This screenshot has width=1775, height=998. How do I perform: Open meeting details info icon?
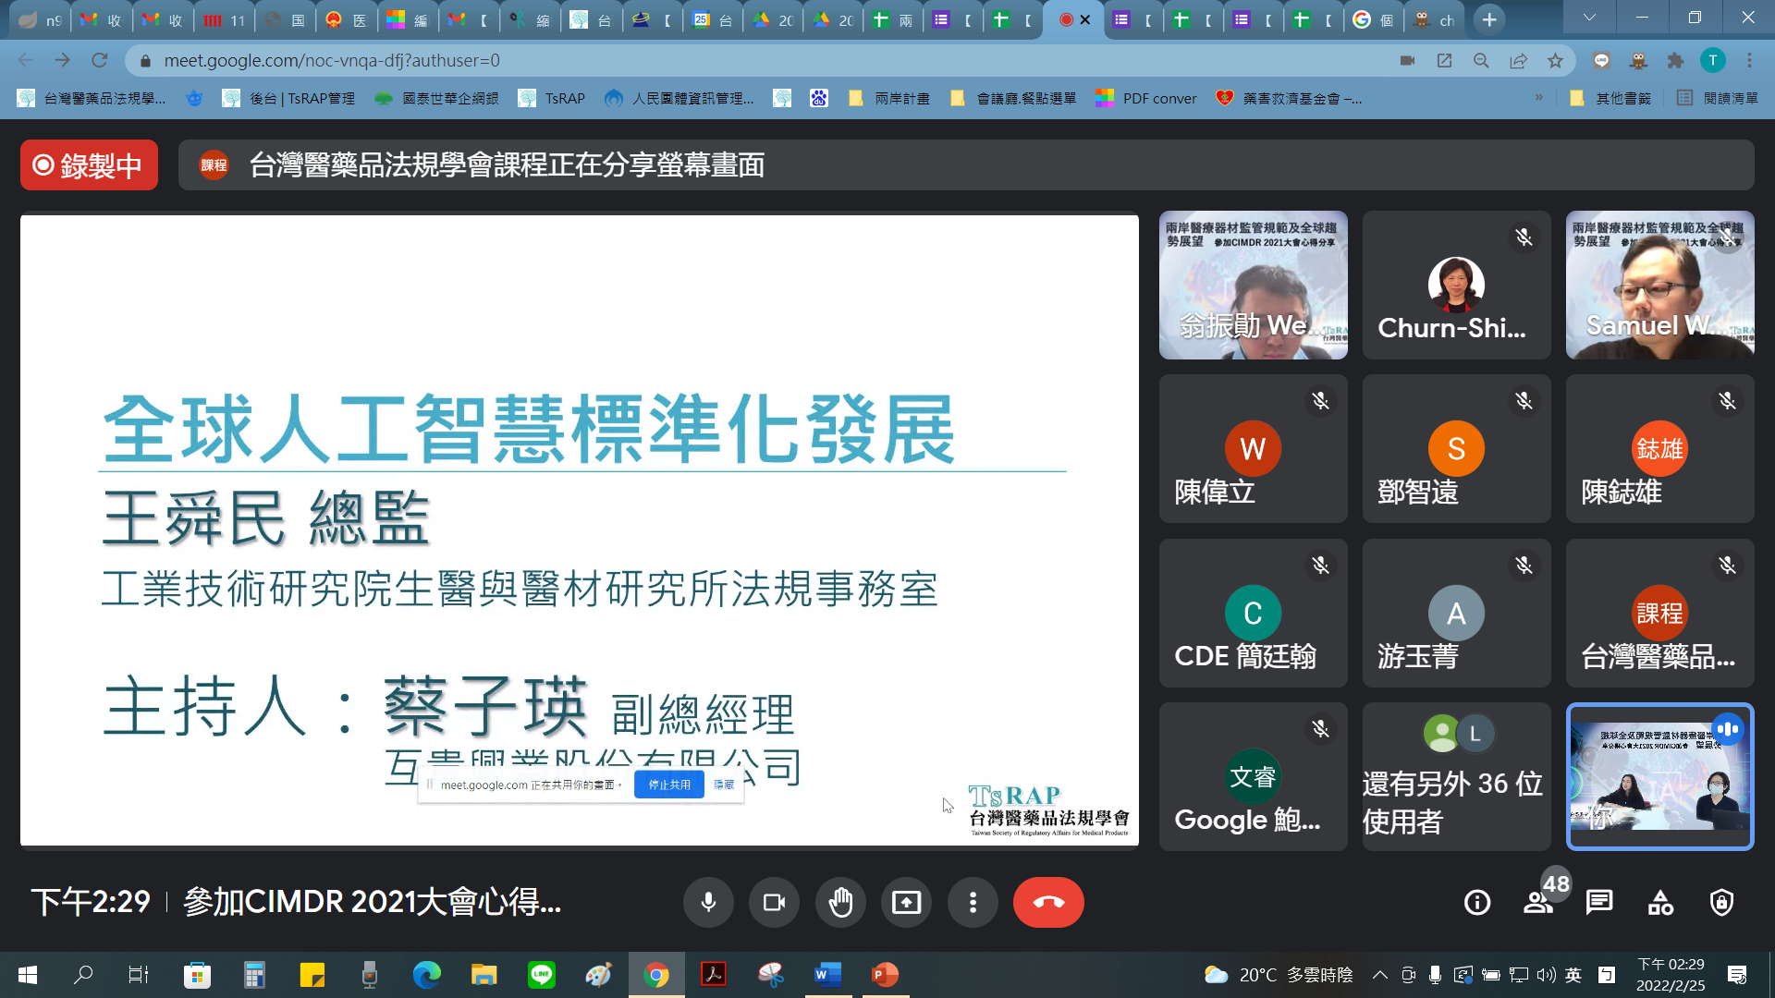(1477, 902)
